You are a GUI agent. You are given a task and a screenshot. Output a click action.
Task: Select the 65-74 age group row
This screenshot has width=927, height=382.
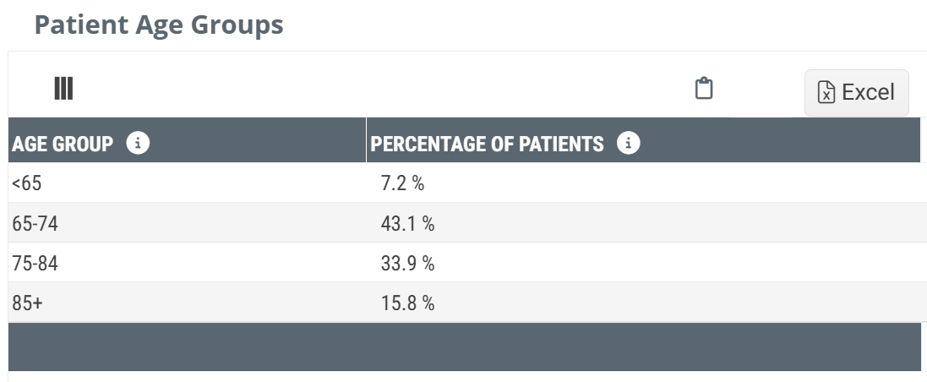click(x=35, y=223)
